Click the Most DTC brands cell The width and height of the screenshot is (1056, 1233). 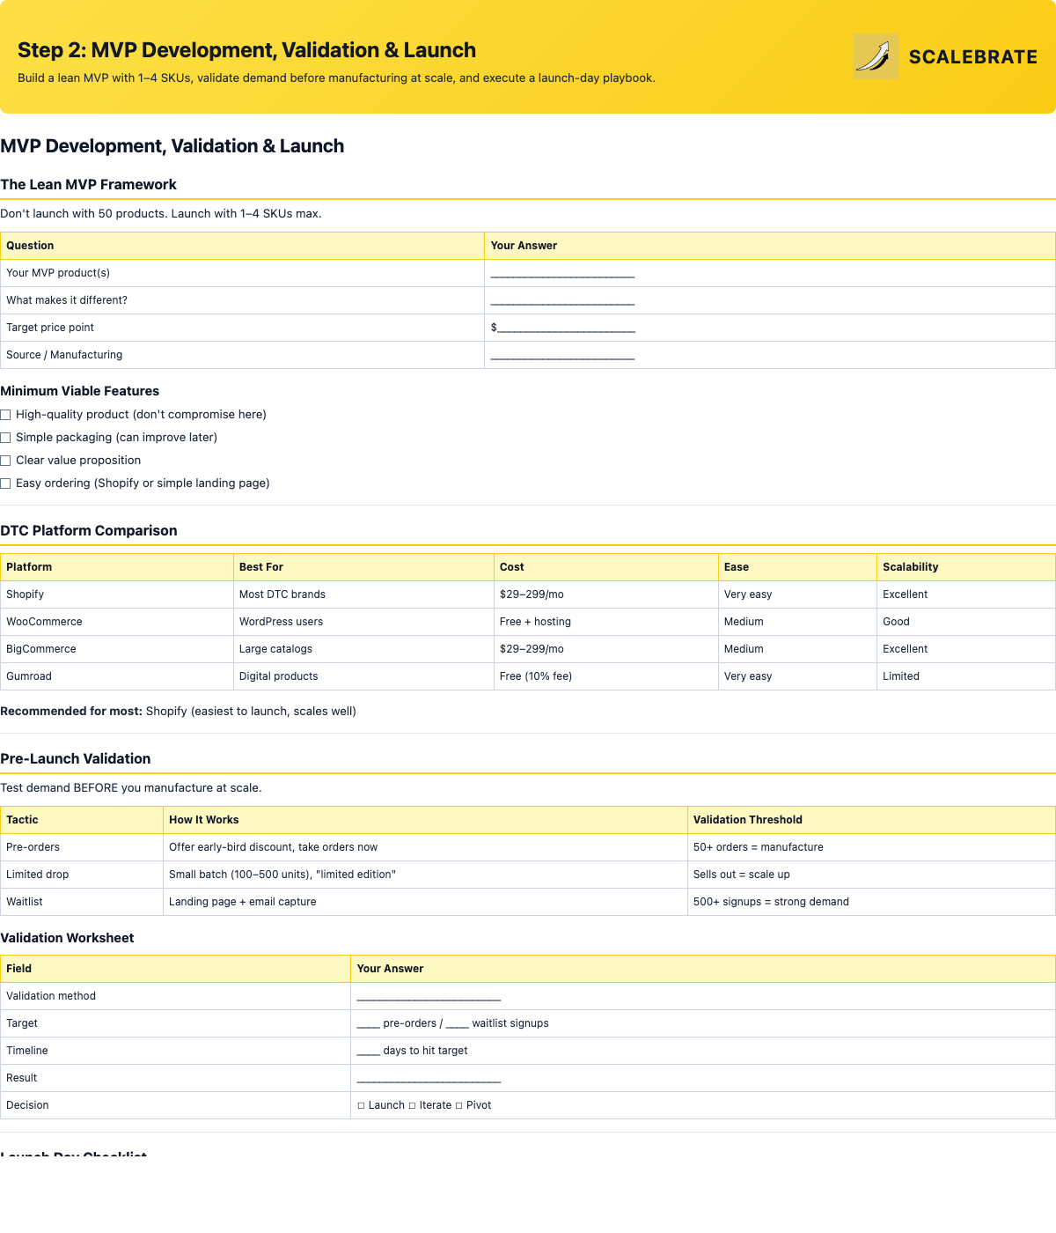click(x=363, y=594)
